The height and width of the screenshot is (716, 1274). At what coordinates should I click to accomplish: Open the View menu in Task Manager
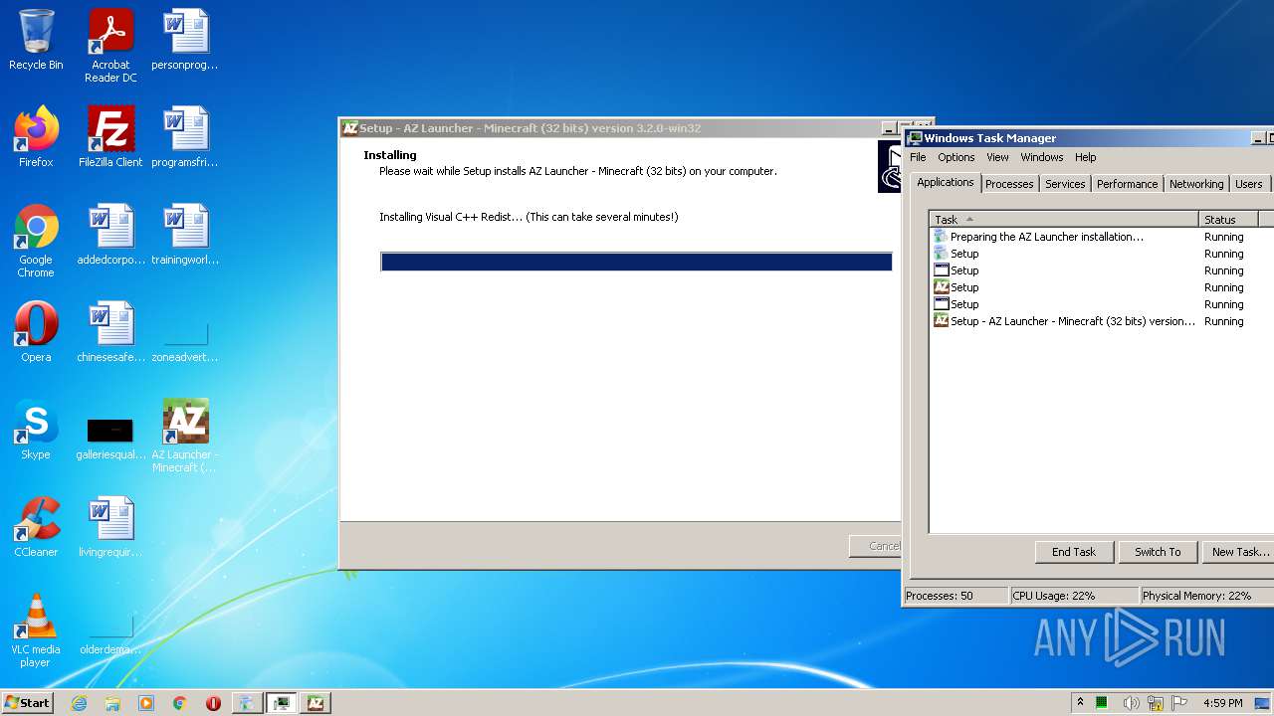tap(997, 157)
